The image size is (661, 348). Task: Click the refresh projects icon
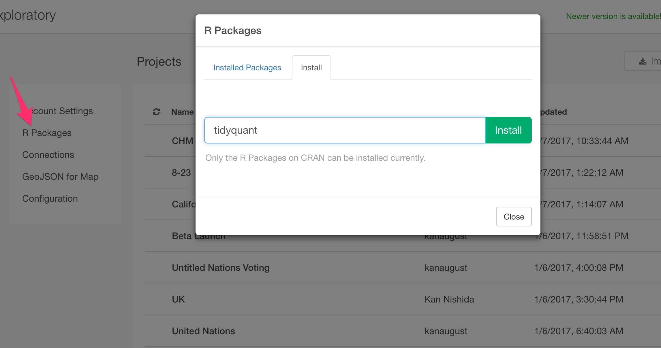(156, 112)
